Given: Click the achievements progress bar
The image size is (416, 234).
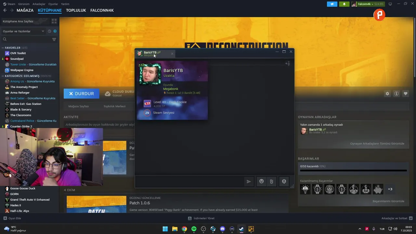Looking at the screenshot, I should pos(353,170).
